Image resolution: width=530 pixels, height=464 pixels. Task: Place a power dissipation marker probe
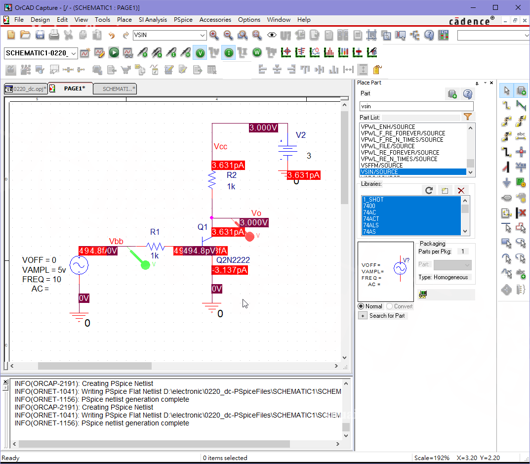[186, 53]
